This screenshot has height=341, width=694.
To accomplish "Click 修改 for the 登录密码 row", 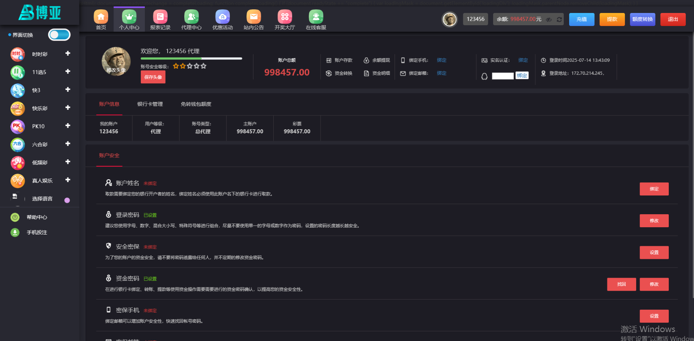I will point(654,221).
